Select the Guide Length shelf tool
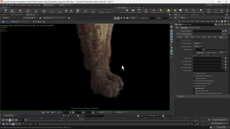Image resolution: width=230 pixels, height=129 pixels. pyautogui.click(x=101, y=11)
